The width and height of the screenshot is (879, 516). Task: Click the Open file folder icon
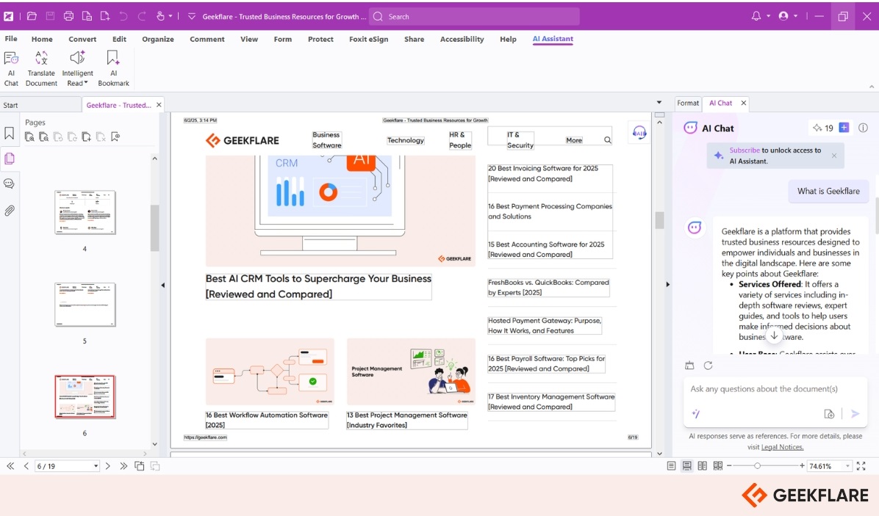(32, 16)
